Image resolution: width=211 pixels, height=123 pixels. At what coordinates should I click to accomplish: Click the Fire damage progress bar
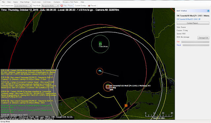click(x=195, y=42)
